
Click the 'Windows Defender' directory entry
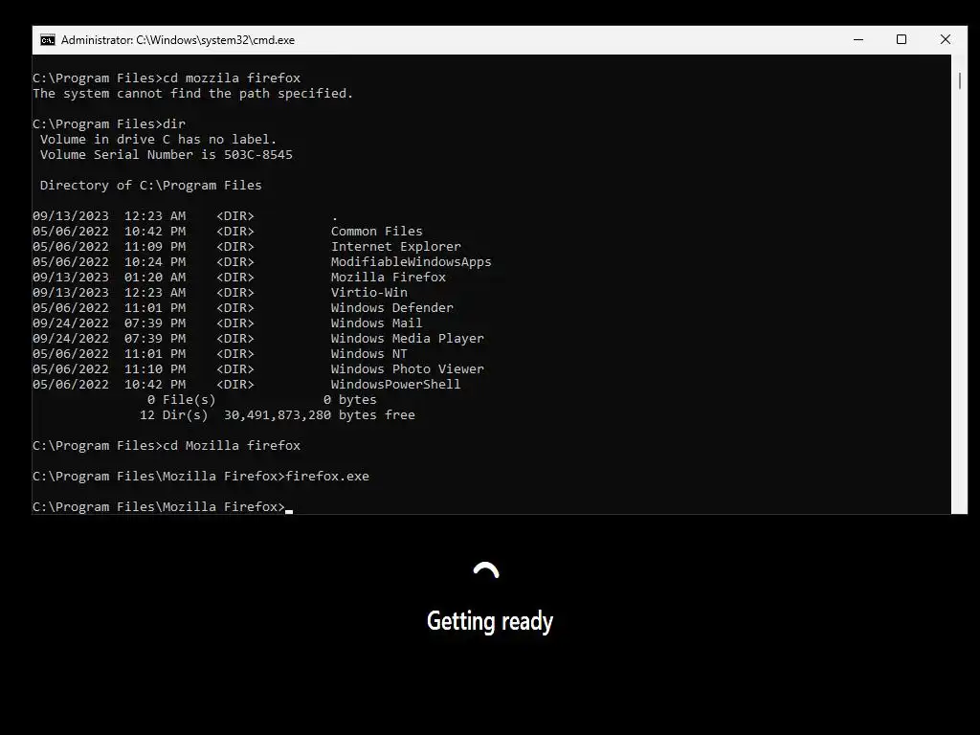tap(391, 307)
